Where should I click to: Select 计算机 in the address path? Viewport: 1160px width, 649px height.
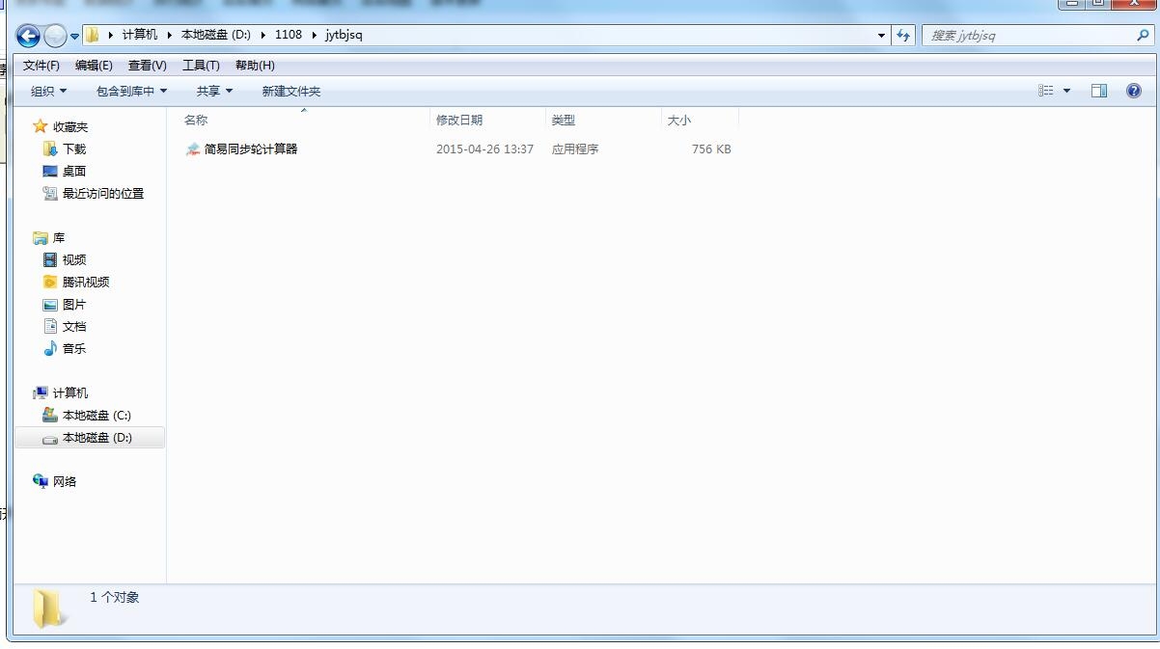pyautogui.click(x=139, y=35)
